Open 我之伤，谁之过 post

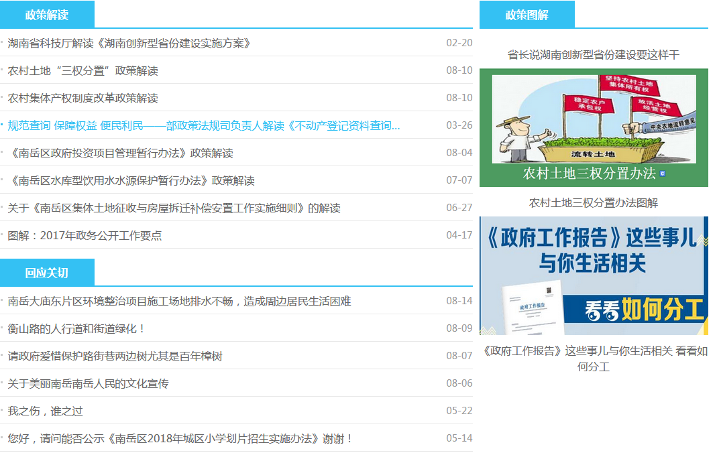click(x=45, y=411)
